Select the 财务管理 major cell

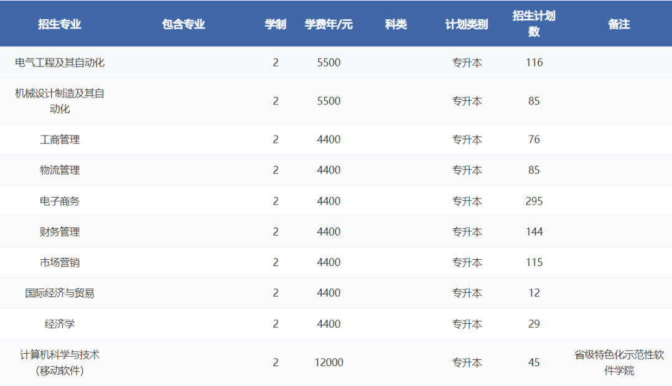60,231
